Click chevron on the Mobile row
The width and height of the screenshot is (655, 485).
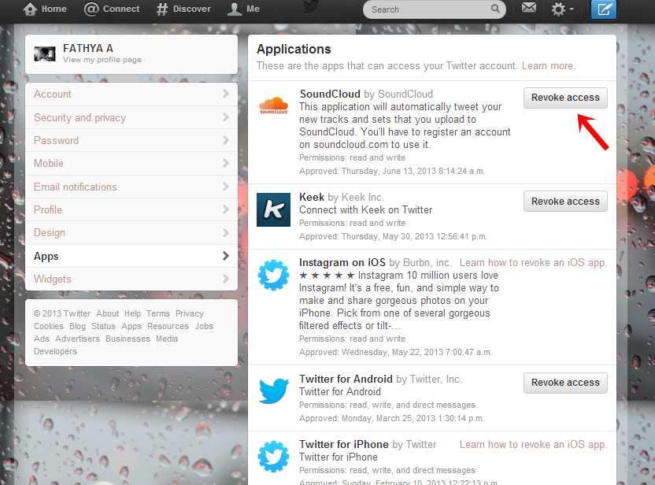[226, 163]
